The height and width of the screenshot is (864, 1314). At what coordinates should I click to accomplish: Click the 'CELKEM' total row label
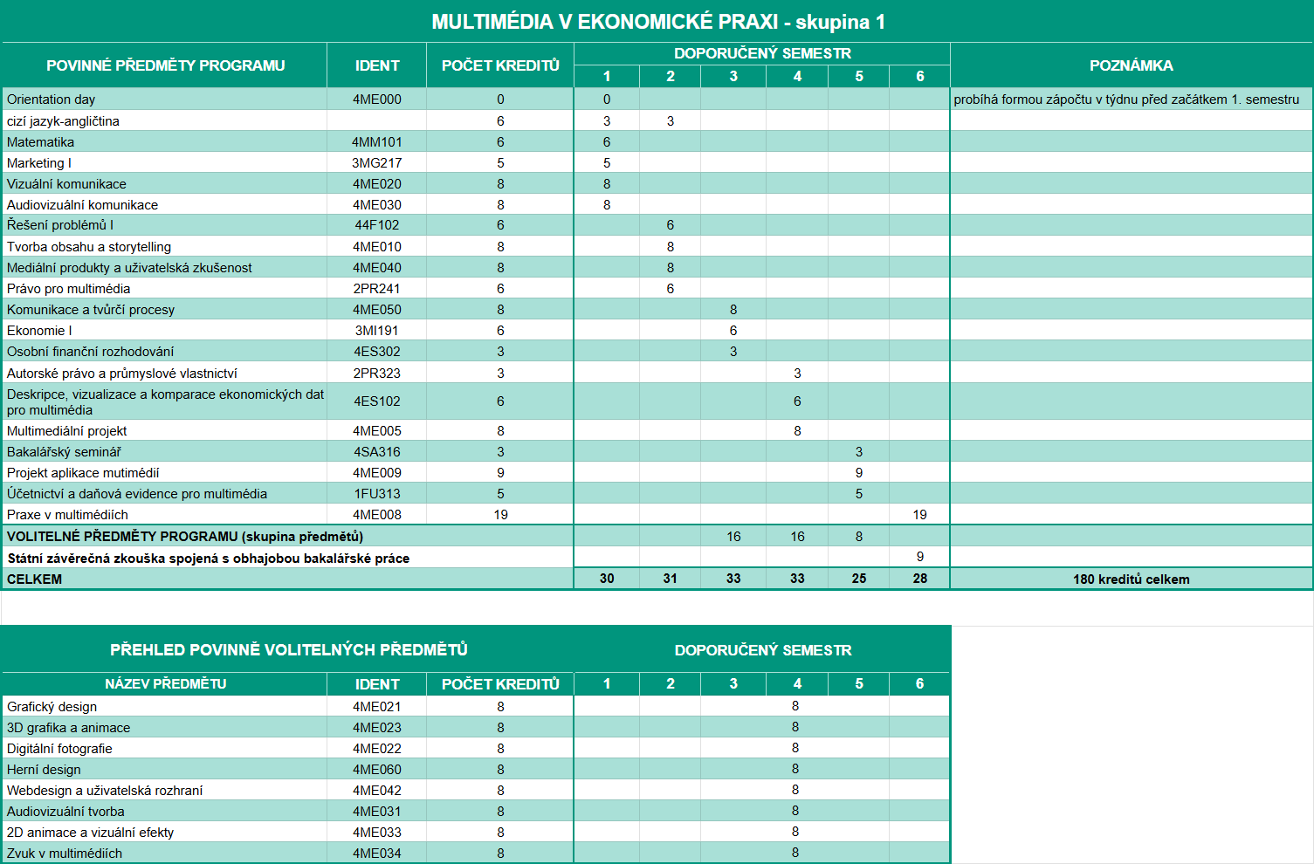click(35, 579)
